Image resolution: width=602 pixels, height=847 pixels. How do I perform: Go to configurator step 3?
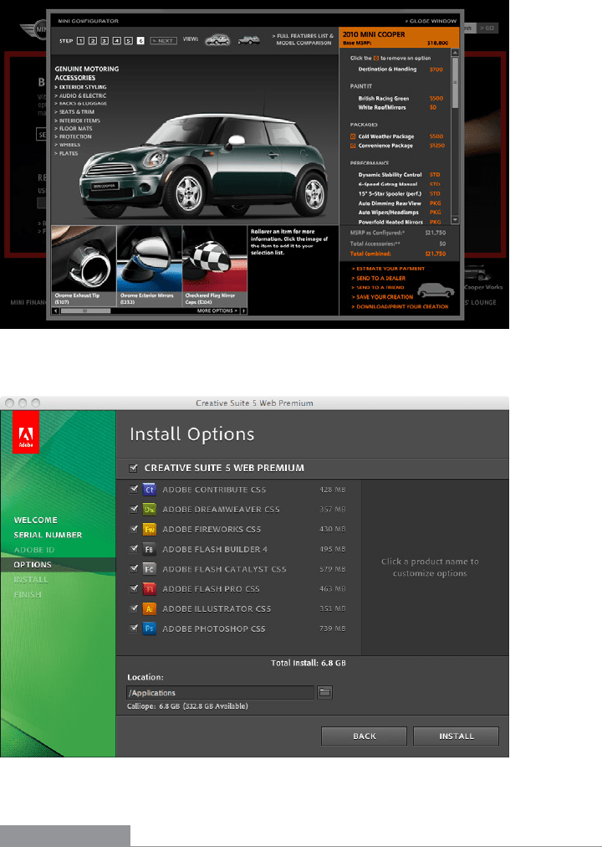click(105, 40)
